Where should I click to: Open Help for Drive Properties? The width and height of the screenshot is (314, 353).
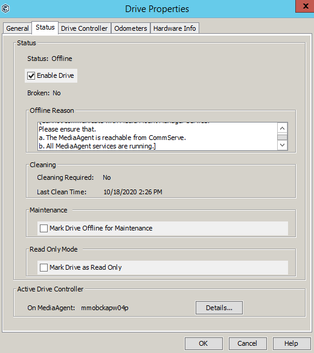coord(292,343)
